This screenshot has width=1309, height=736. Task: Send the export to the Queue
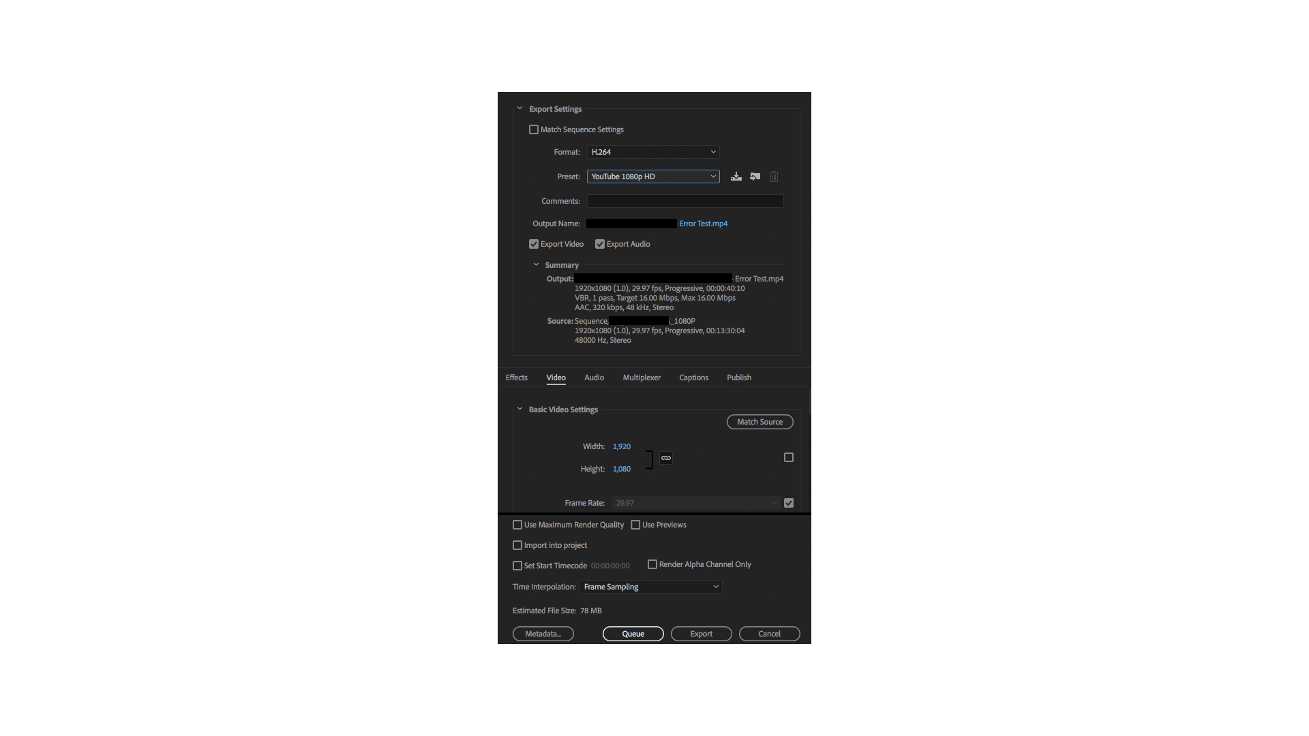point(633,633)
